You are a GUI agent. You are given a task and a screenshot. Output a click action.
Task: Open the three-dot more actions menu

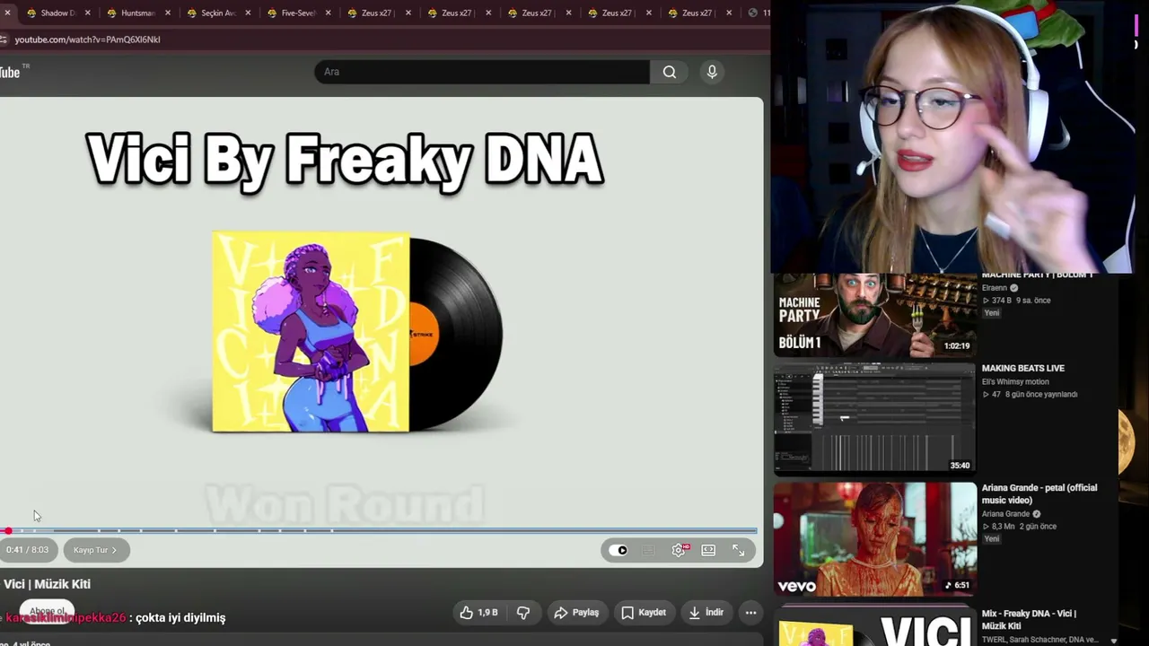point(750,613)
